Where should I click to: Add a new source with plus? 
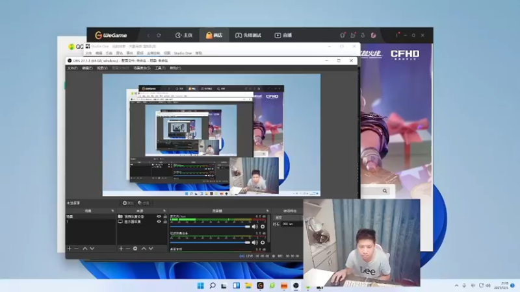[x=121, y=249]
